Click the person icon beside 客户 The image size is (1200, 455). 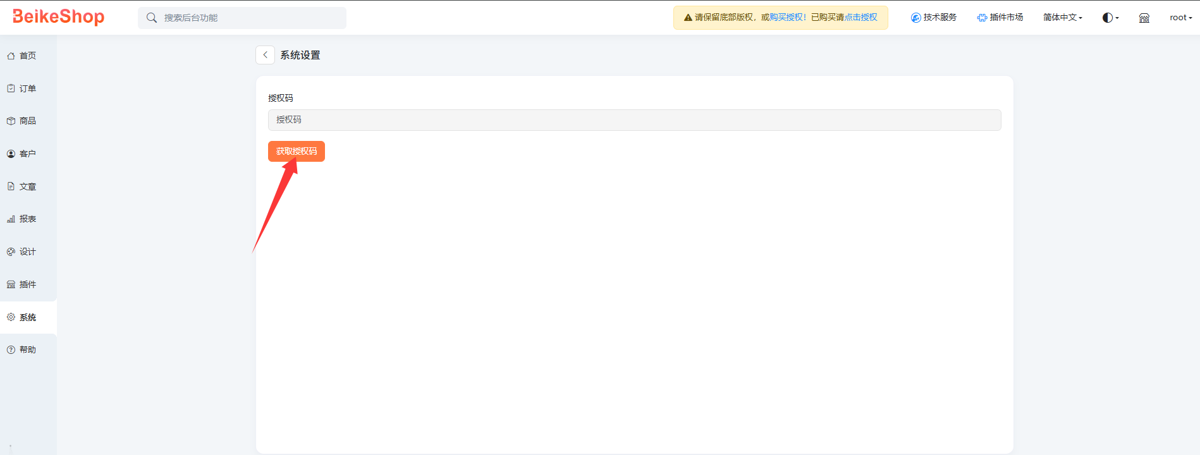(x=11, y=154)
